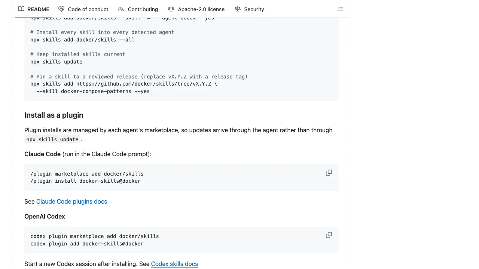The image size is (479, 269).
Task: Copy the OpenAI Codex plugin commands
Action: 329,235
